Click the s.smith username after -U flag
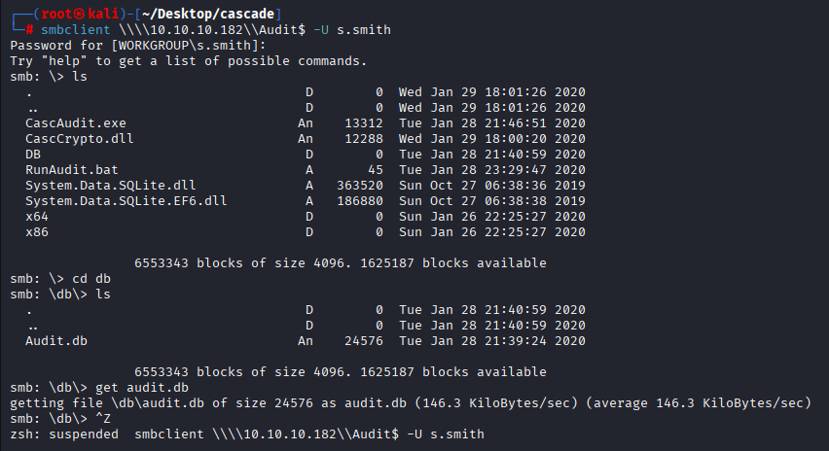Viewport: 829px width, 451px height. click(364, 29)
